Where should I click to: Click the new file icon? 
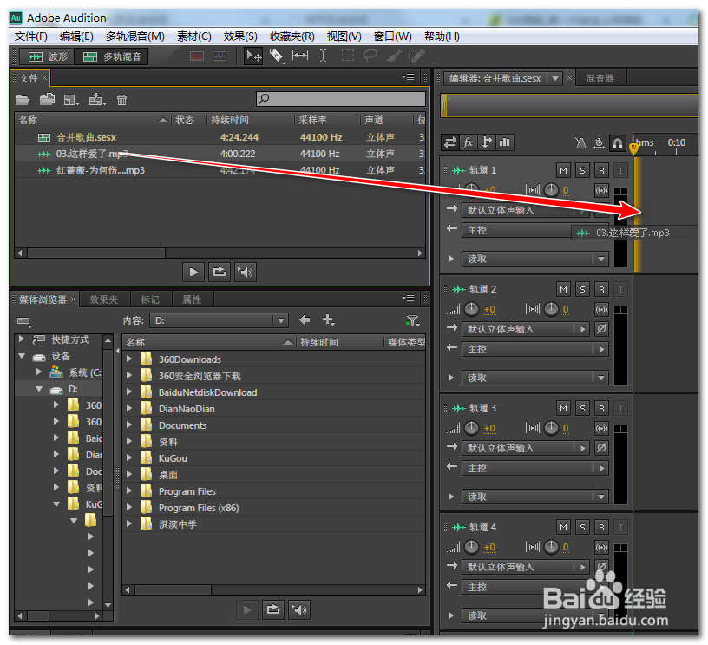[x=71, y=100]
